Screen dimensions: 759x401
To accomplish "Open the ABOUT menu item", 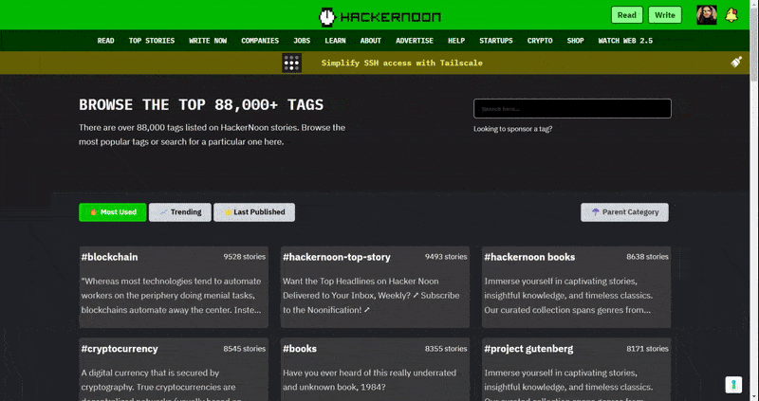I will point(370,41).
